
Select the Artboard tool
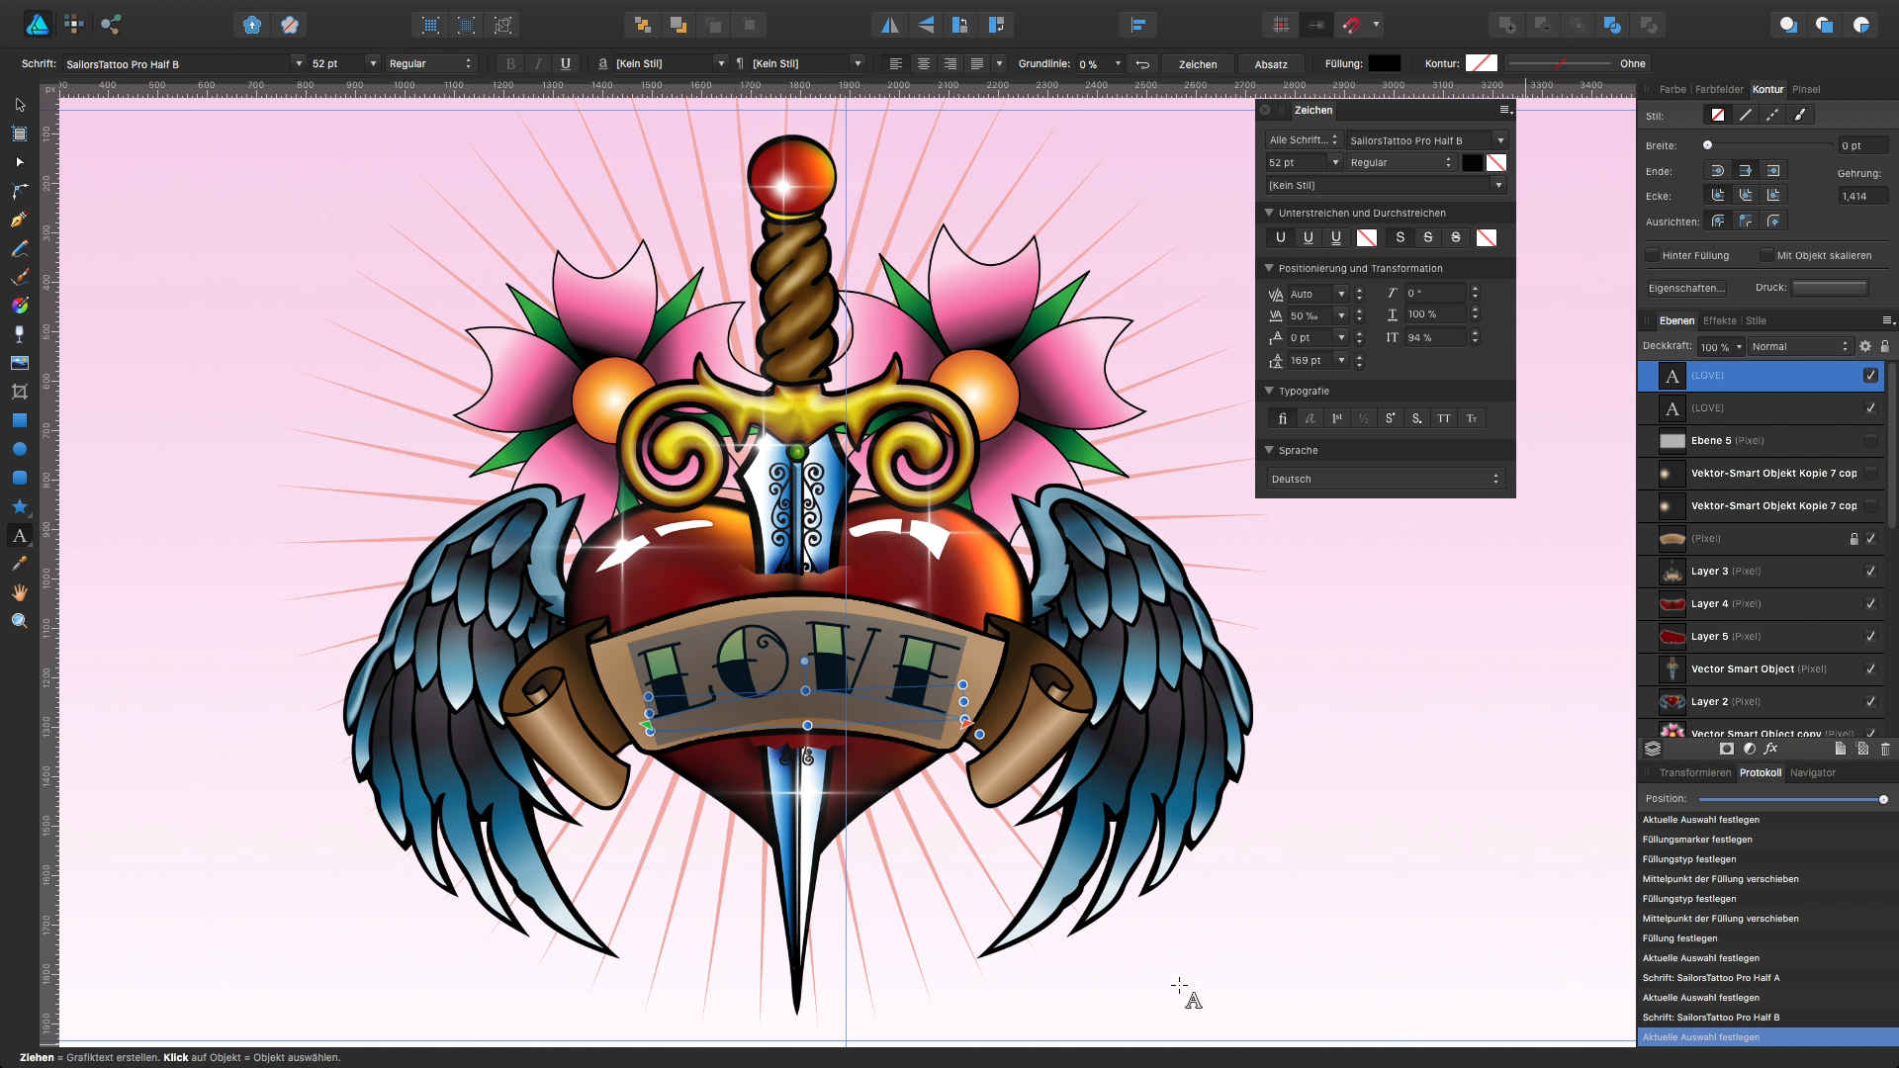(20, 133)
